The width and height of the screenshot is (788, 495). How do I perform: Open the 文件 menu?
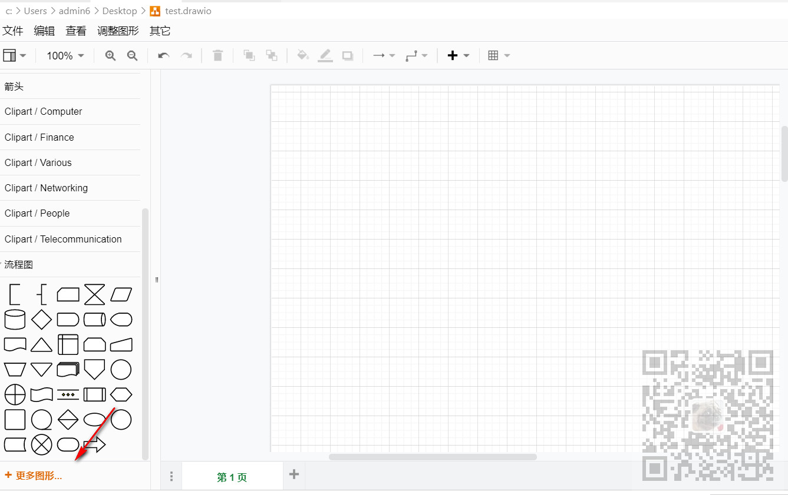[x=13, y=31]
